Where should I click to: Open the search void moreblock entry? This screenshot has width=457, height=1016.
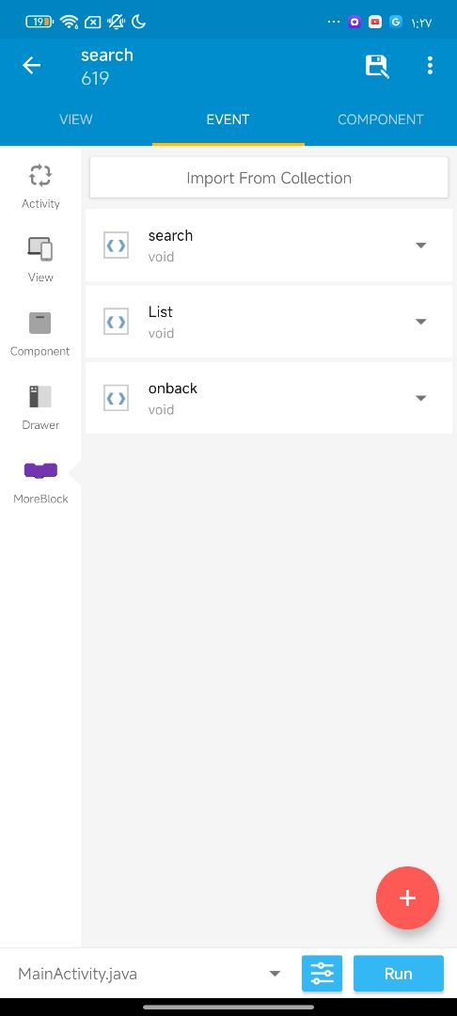tap(269, 245)
